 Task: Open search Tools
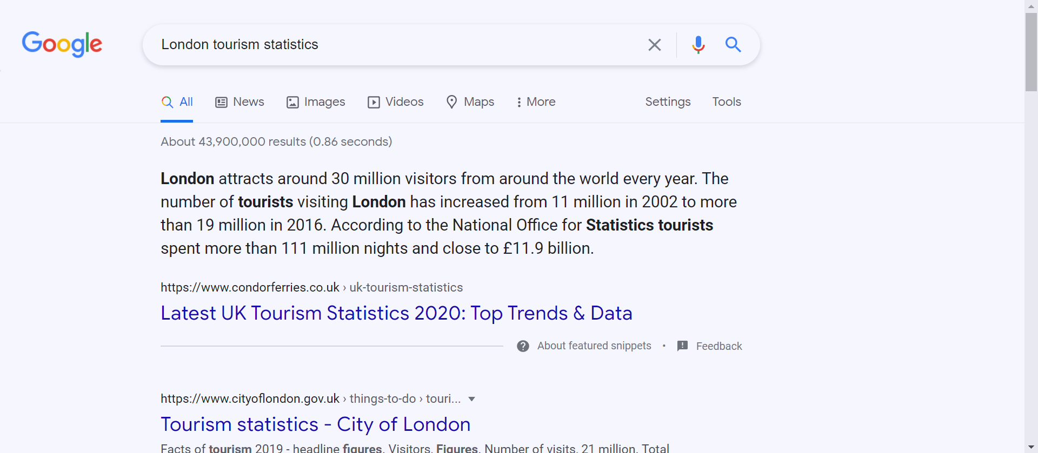[x=726, y=102]
